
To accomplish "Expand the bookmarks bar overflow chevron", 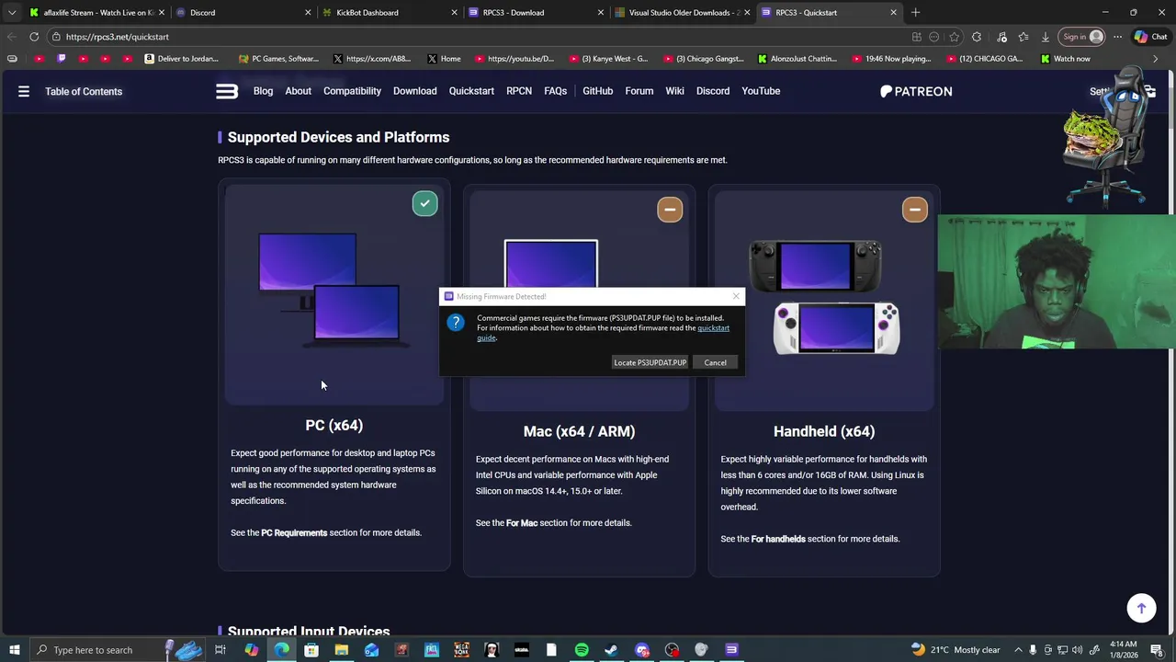I will tap(1155, 59).
